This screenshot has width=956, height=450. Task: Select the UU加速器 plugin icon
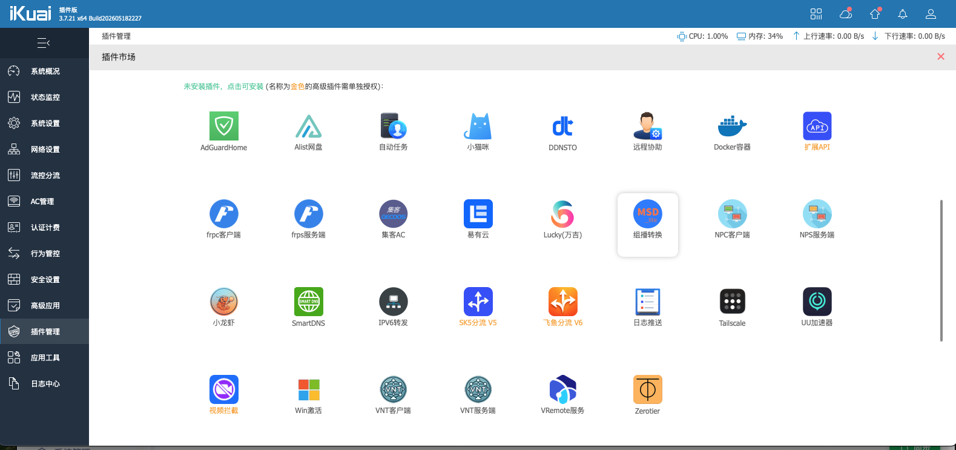coord(817,302)
